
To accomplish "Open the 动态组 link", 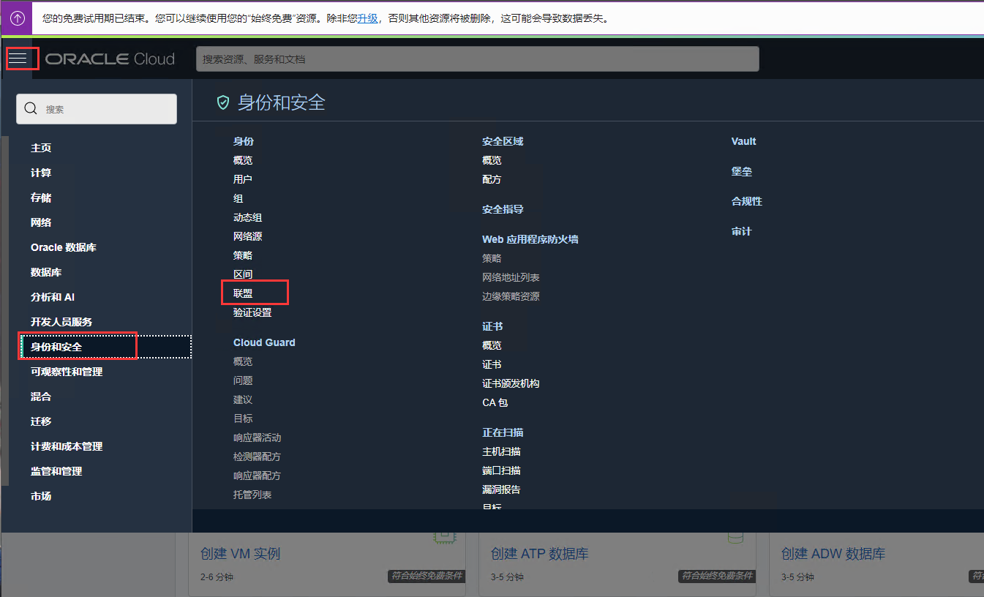I will click(x=248, y=217).
